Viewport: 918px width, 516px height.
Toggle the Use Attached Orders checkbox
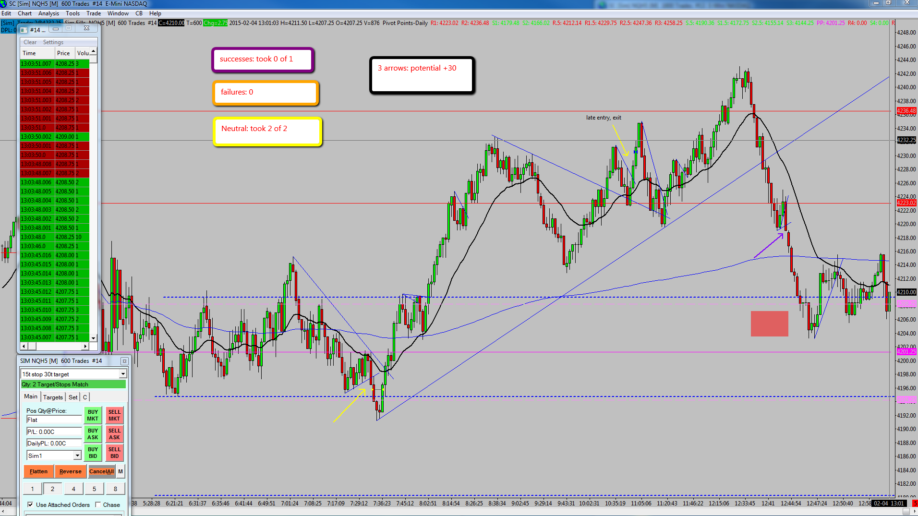[x=30, y=504]
